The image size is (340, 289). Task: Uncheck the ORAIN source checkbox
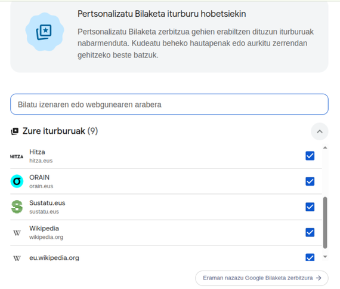click(x=310, y=182)
